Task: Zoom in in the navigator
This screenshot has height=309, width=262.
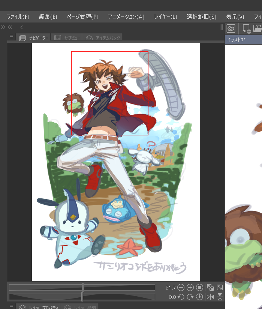Action: click(x=190, y=288)
